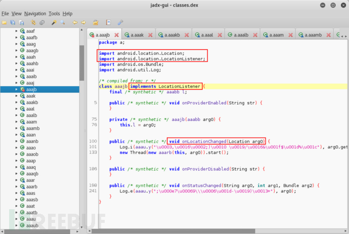Open the Navigation menu
349x234 pixels.
[x=35, y=14]
